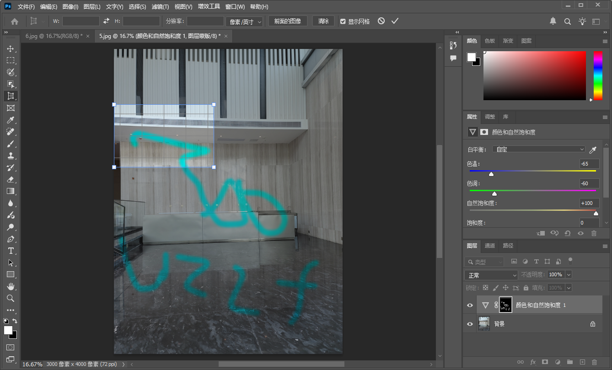Disable the 显示网格 checkbox
Image resolution: width=612 pixels, height=370 pixels.
coord(343,21)
